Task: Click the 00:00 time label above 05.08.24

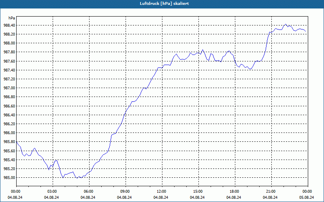Action: tap(307, 191)
